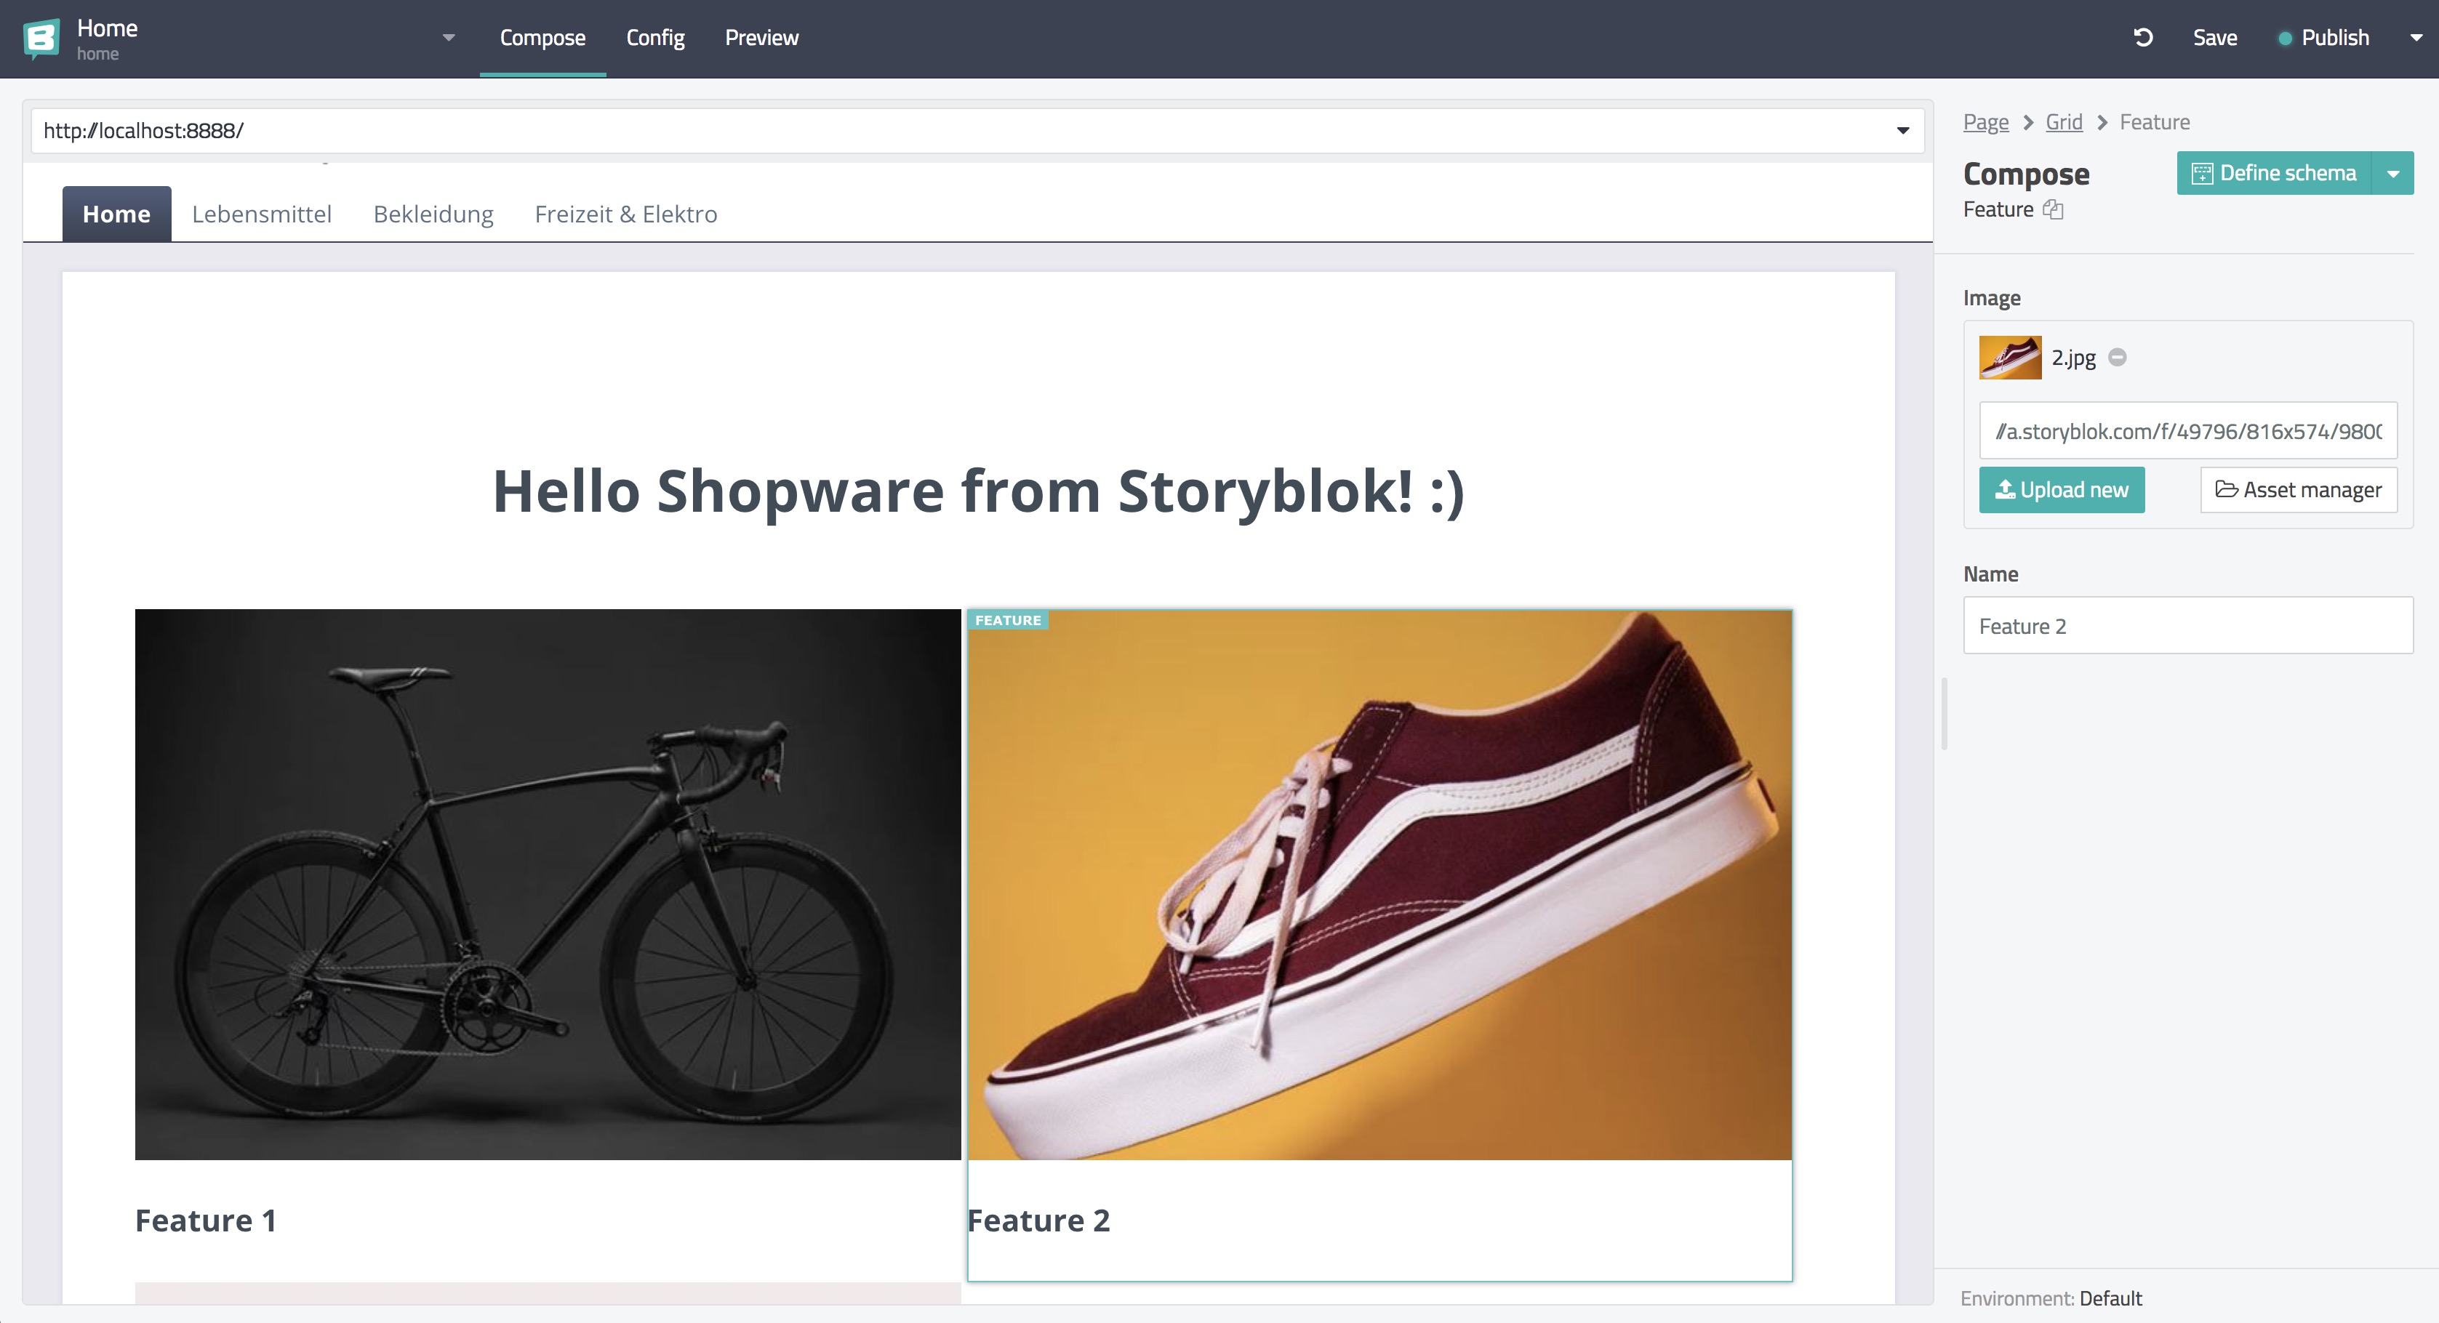This screenshot has width=2439, height=1323.
Task: Click the 2.jpg image thumbnail
Action: point(2010,358)
